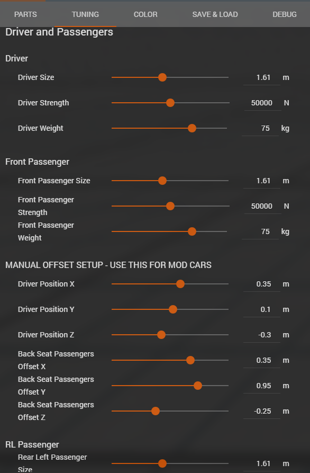Click the Driver Size slider handle
Viewport: 310px width, 473px height.
click(162, 77)
